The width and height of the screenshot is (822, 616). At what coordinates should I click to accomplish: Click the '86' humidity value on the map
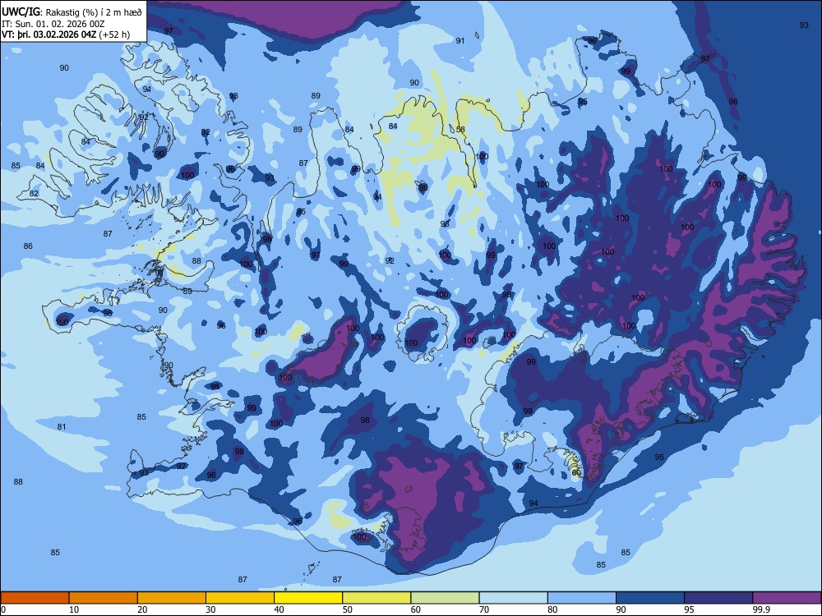(28, 246)
